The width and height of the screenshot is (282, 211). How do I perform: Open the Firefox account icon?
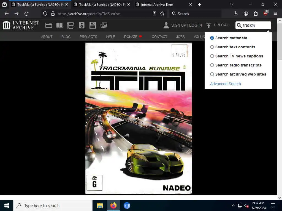coord(246,14)
